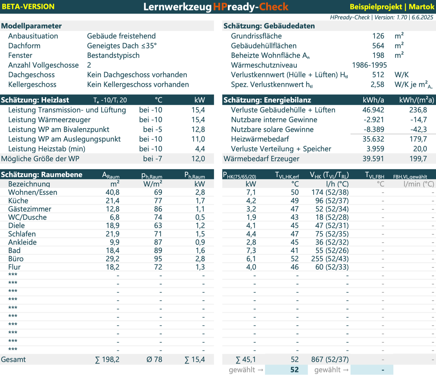Select the empty gewählt FBH cell with dash
The image size is (436, 377).
click(x=372, y=370)
